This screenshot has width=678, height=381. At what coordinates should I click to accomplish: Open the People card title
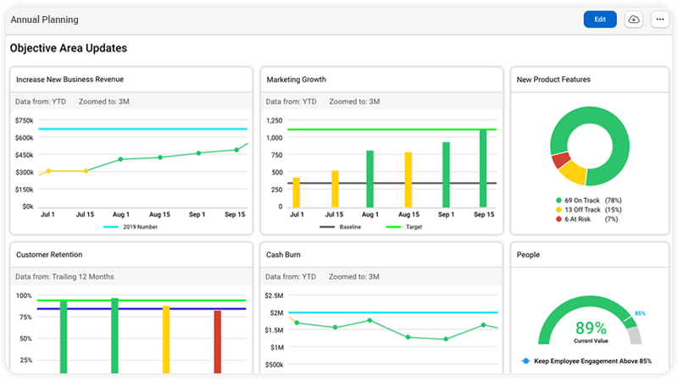pos(528,255)
